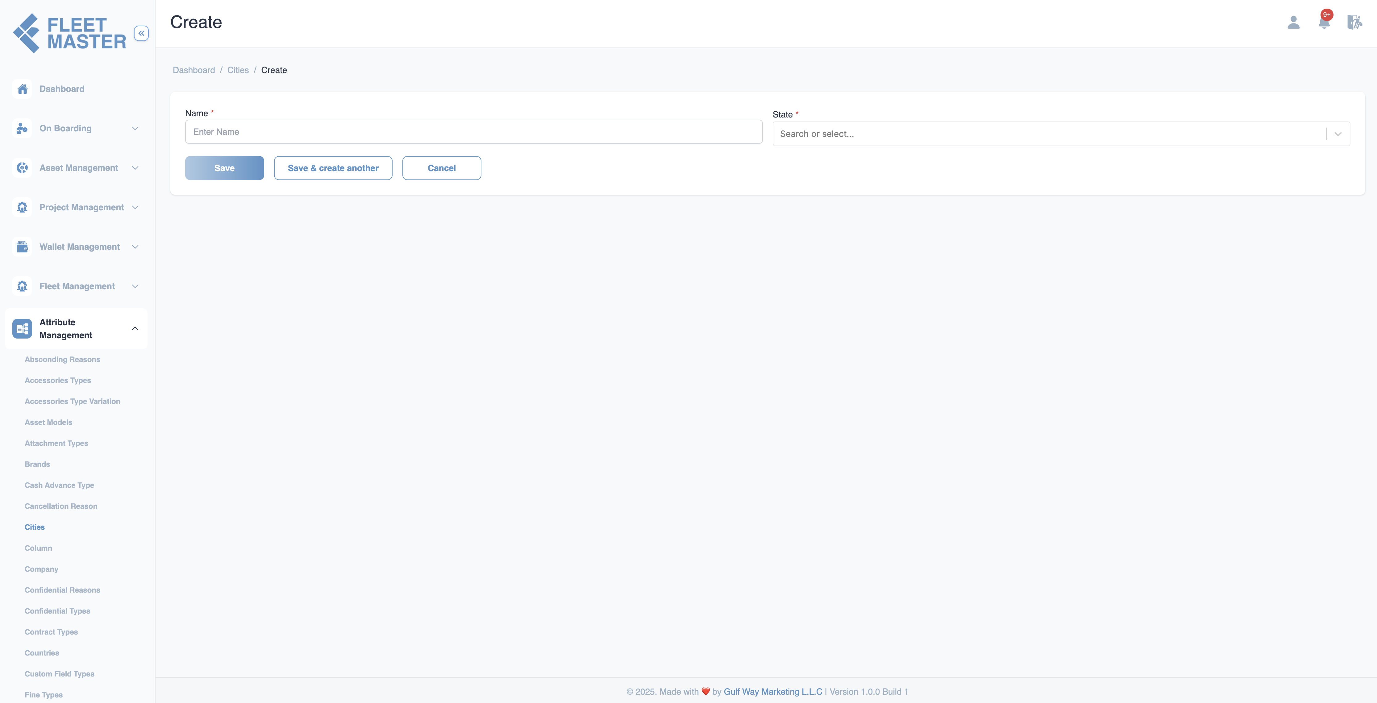
Task: Click the Create breadcrumb text
Action: coord(274,70)
